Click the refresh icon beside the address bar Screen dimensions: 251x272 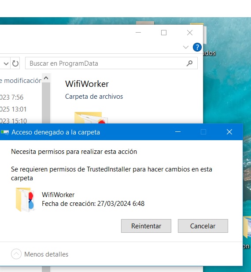click(x=15, y=63)
